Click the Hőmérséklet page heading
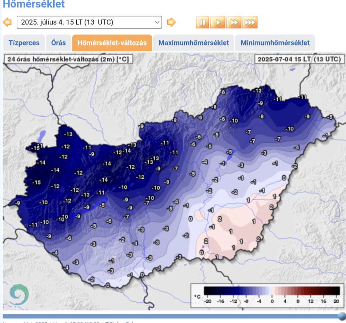This screenshot has height=323, width=346. point(34,5)
